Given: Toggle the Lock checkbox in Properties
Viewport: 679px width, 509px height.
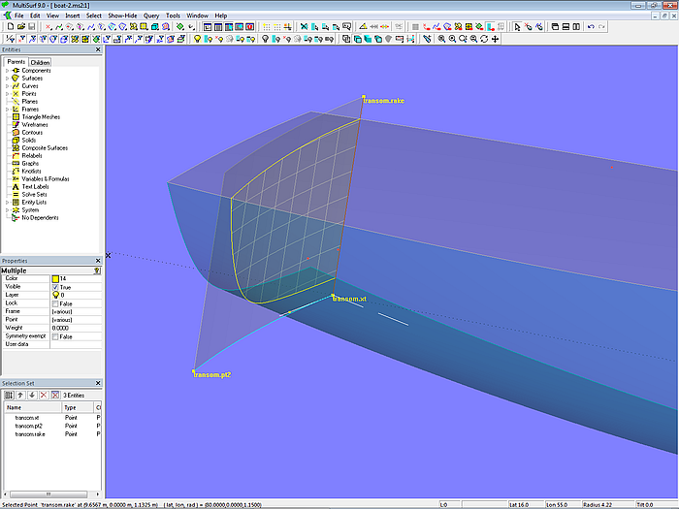Looking at the screenshot, I should (x=53, y=303).
